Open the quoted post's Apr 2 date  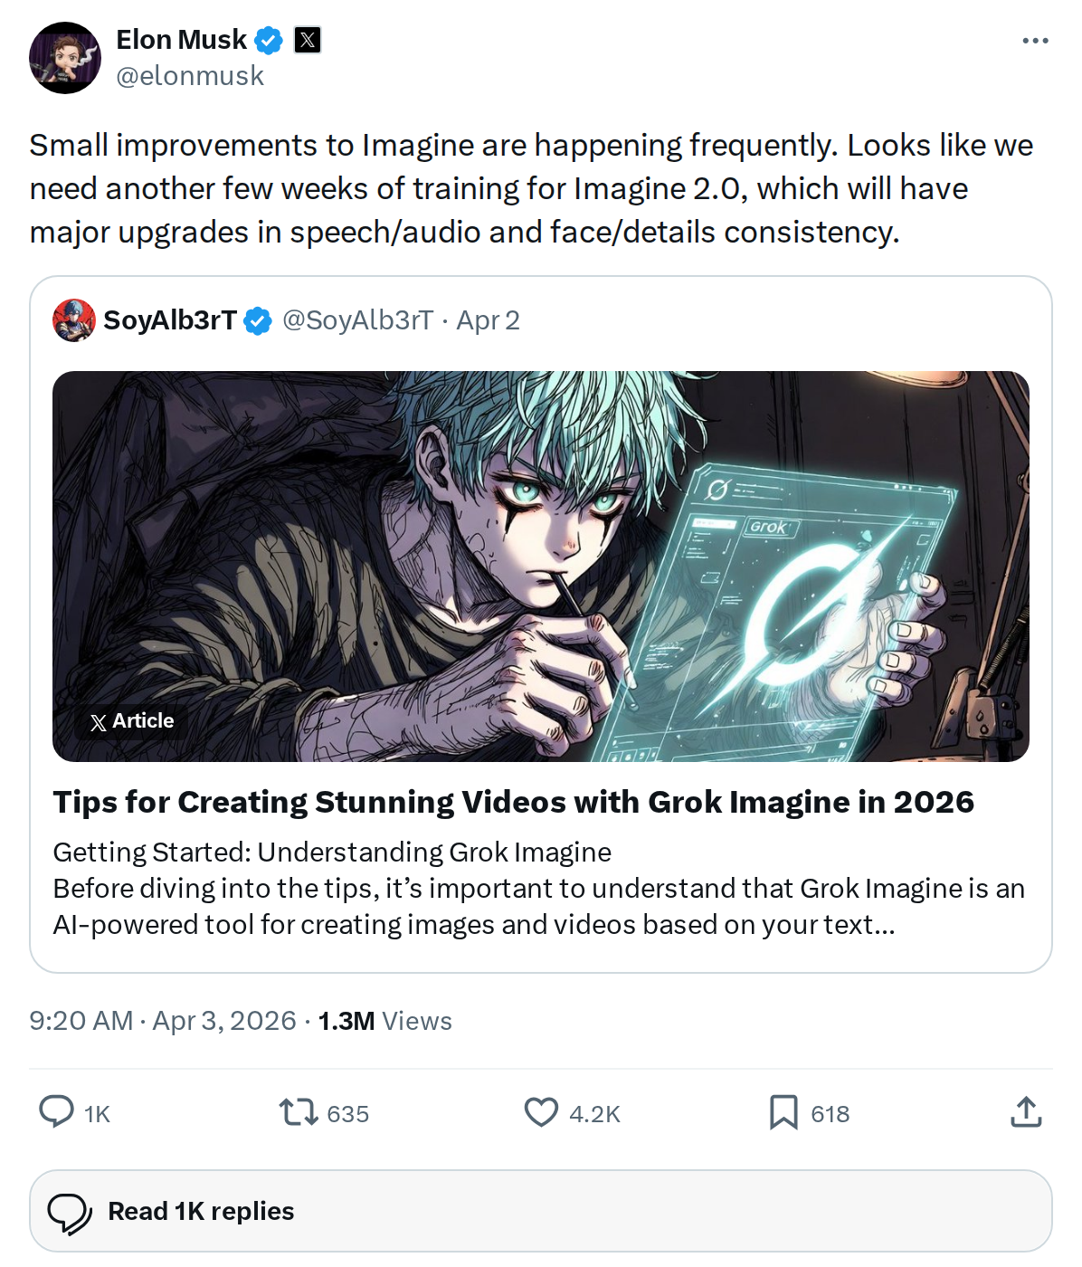click(x=488, y=320)
